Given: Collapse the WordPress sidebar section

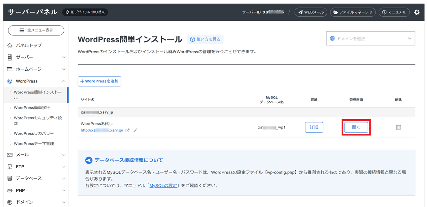Looking at the screenshot, I should pyautogui.click(x=36, y=81).
